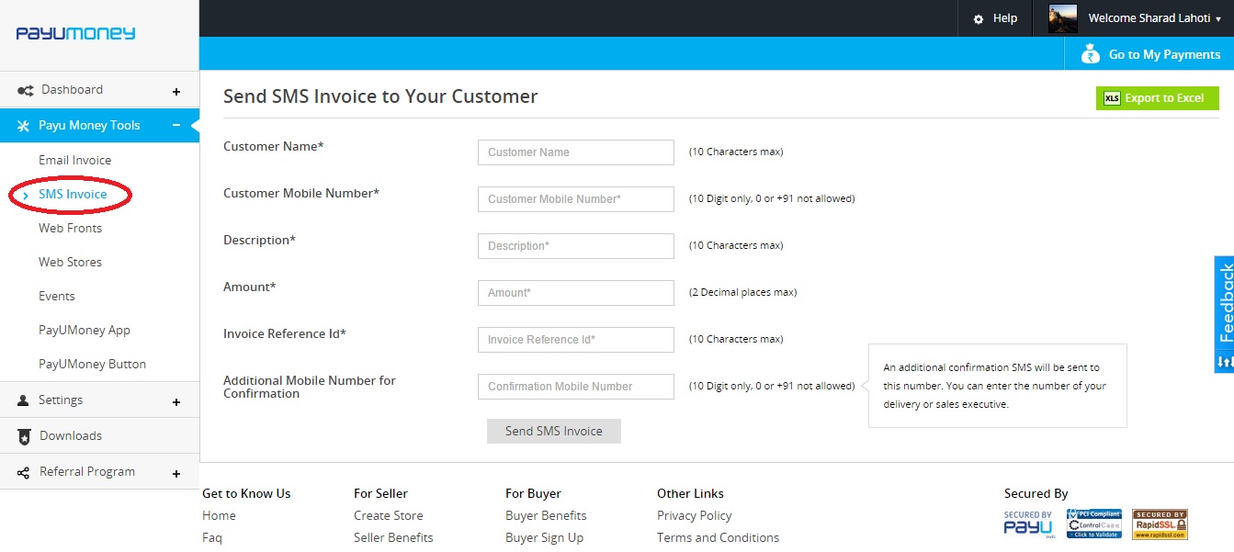This screenshot has height=552, width=1234.
Task: Focus the Amount input field
Action: (576, 293)
